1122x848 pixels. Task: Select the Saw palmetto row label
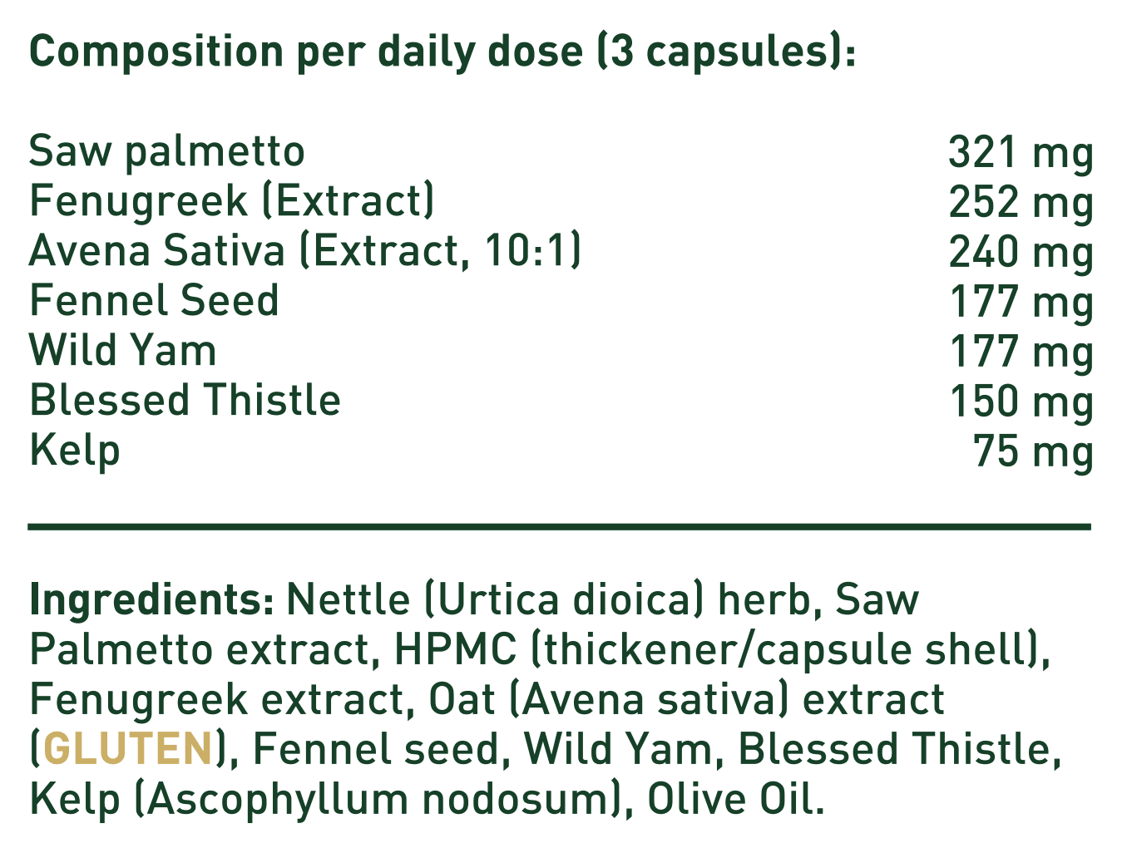click(167, 151)
